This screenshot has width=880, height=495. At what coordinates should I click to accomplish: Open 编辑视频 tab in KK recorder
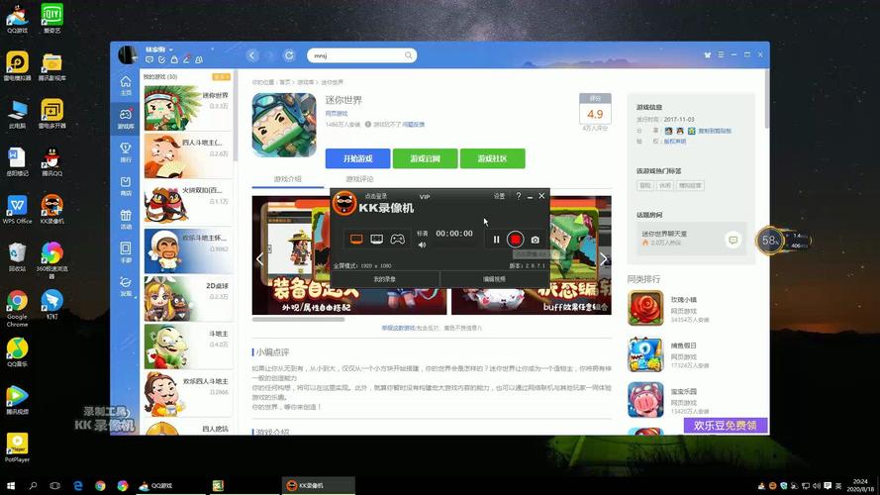click(x=494, y=279)
